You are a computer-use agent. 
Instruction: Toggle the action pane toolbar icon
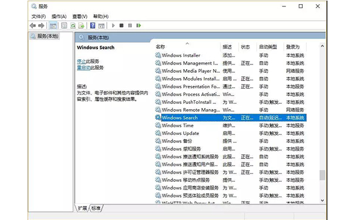coord(101,26)
